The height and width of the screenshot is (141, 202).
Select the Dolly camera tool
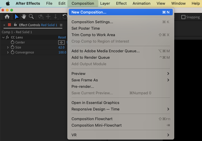click(x=56, y=17)
